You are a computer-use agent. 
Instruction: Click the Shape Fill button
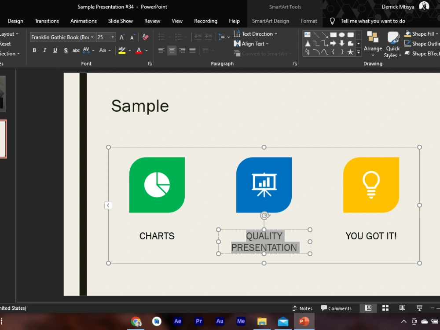(x=421, y=33)
